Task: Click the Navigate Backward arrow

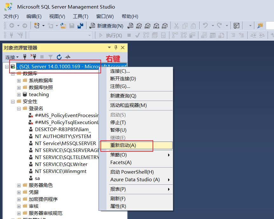Action: (12, 26)
